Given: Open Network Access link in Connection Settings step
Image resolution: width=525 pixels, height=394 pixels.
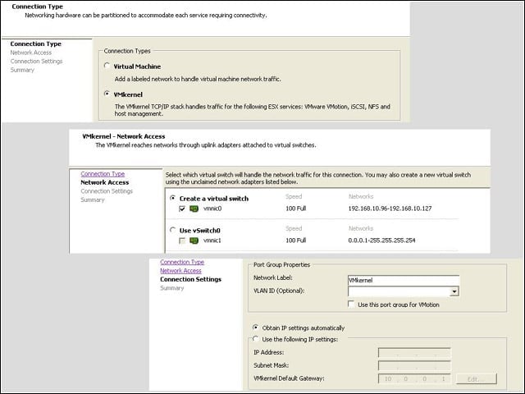Looking at the screenshot, I should pyautogui.click(x=180, y=271).
